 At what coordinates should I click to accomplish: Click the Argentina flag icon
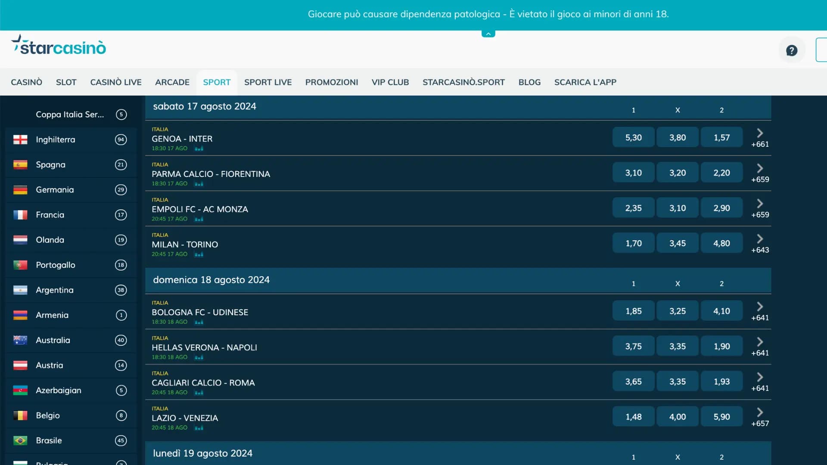tap(20, 290)
